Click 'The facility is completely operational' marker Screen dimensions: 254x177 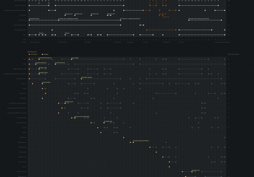[x=121, y=20]
